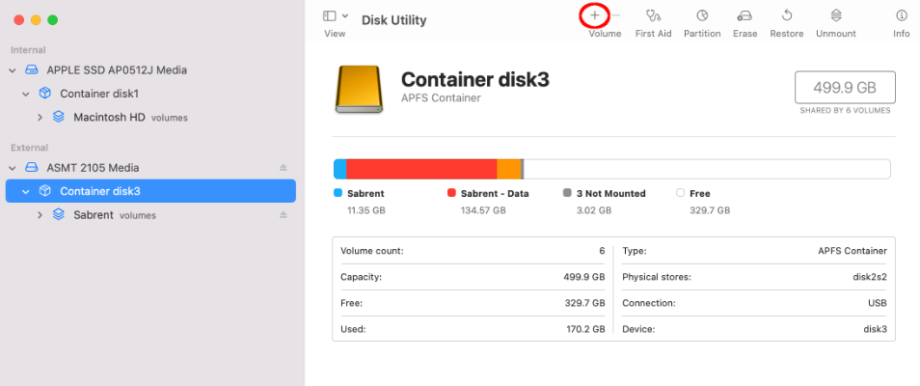
Task: Open the View sidebar dropdown
Action: tap(335, 16)
